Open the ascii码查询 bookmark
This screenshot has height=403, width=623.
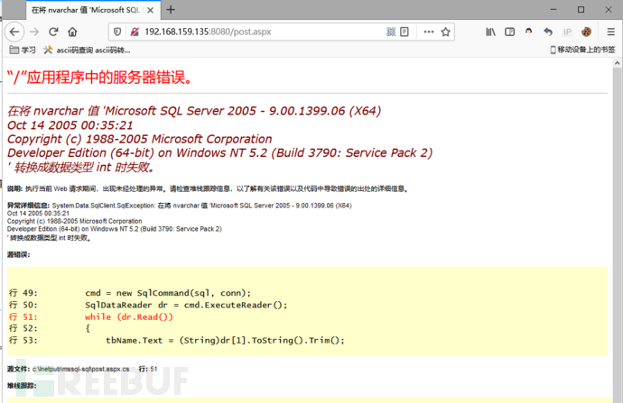(x=87, y=50)
